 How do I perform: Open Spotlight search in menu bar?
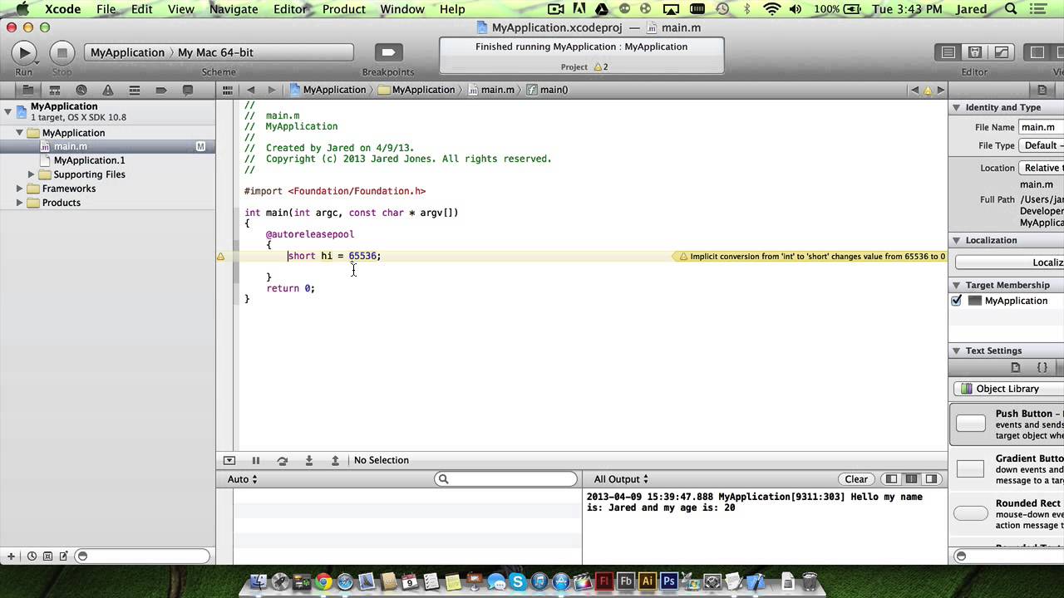point(1011,9)
